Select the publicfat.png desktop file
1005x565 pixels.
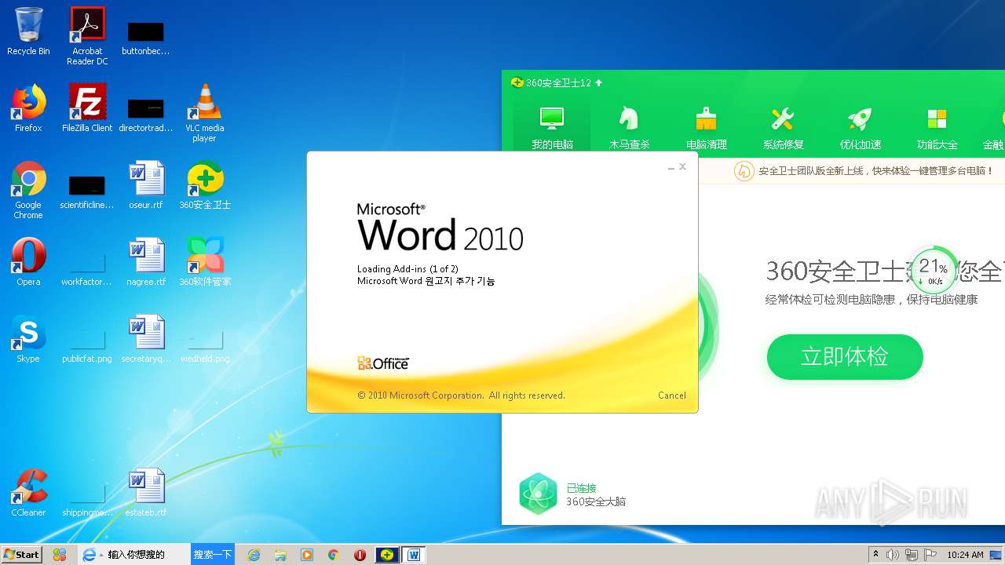[x=87, y=344]
